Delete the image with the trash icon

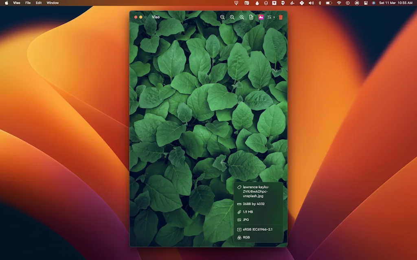(x=281, y=17)
